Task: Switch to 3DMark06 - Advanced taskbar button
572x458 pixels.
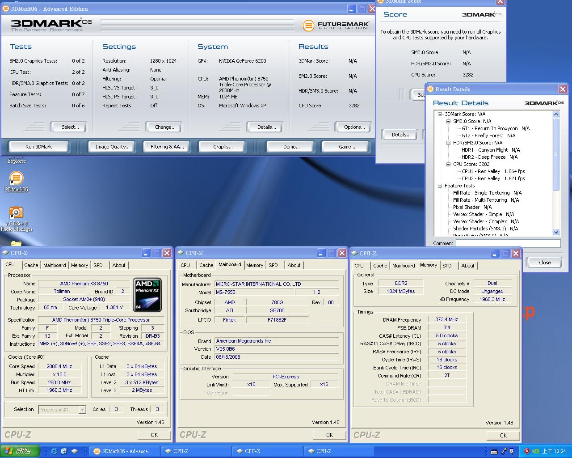Action: (123, 451)
